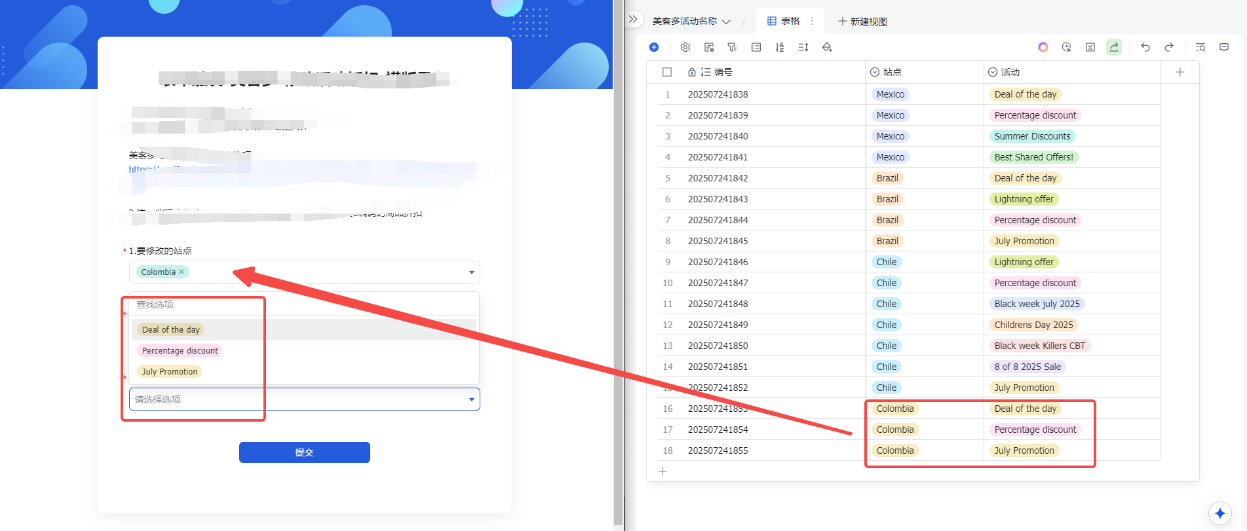The width and height of the screenshot is (1247, 531).
Task: Open the 要修改的站点 dropdown arrow
Action: pos(471,272)
